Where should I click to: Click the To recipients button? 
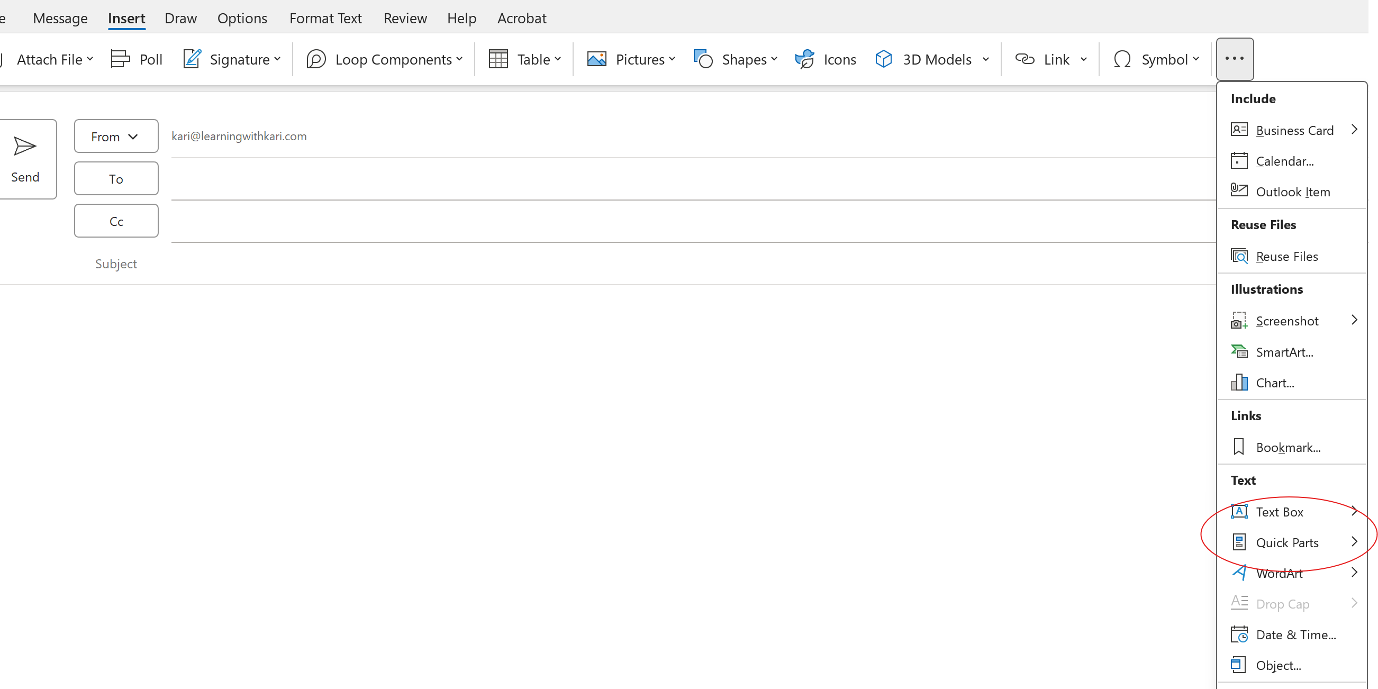click(x=116, y=179)
